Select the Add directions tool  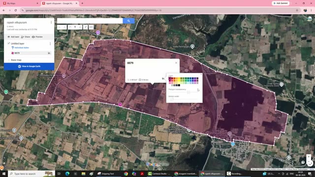86,27
